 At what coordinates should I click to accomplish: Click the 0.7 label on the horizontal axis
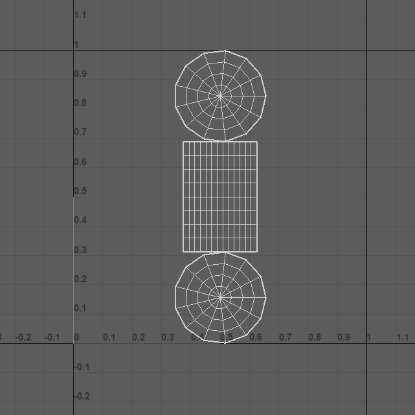click(285, 337)
